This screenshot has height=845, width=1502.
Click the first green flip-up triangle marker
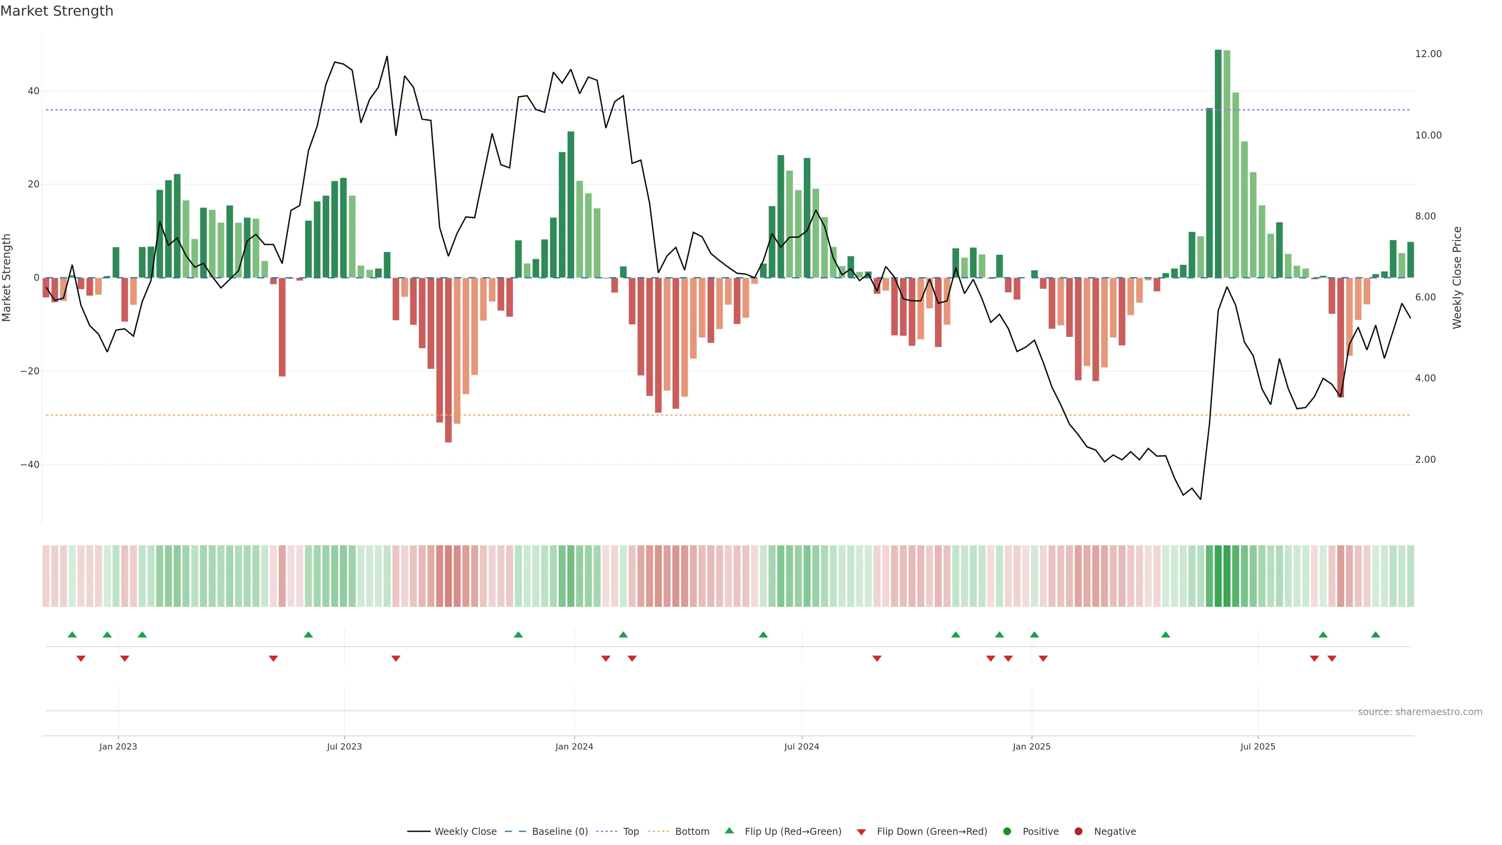72,635
